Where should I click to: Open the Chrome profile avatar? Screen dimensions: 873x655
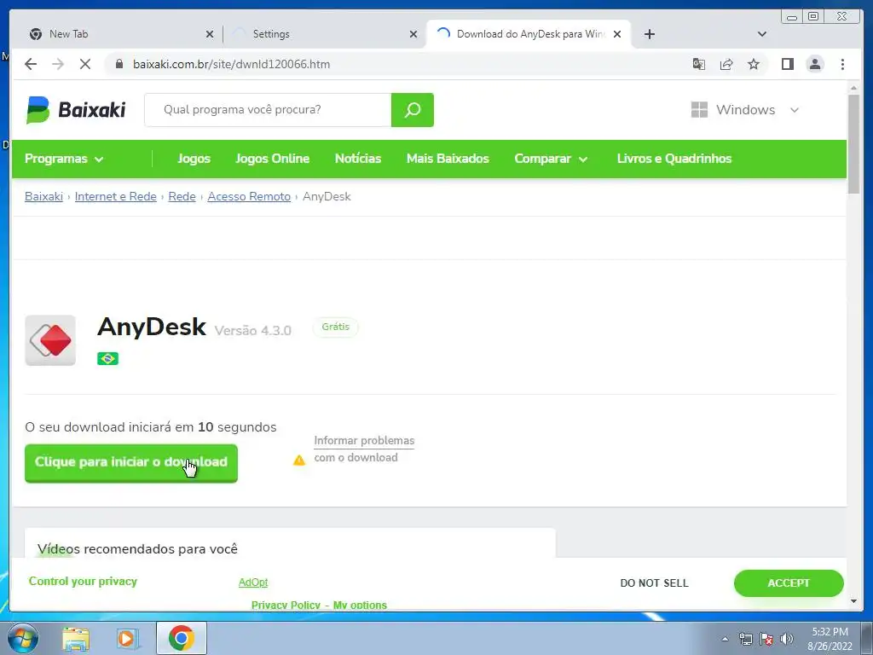coord(815,64)
